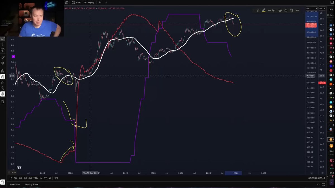Screen dimensions: 335x188
Task: Select the 1D time range
Action: click(11, 178)
